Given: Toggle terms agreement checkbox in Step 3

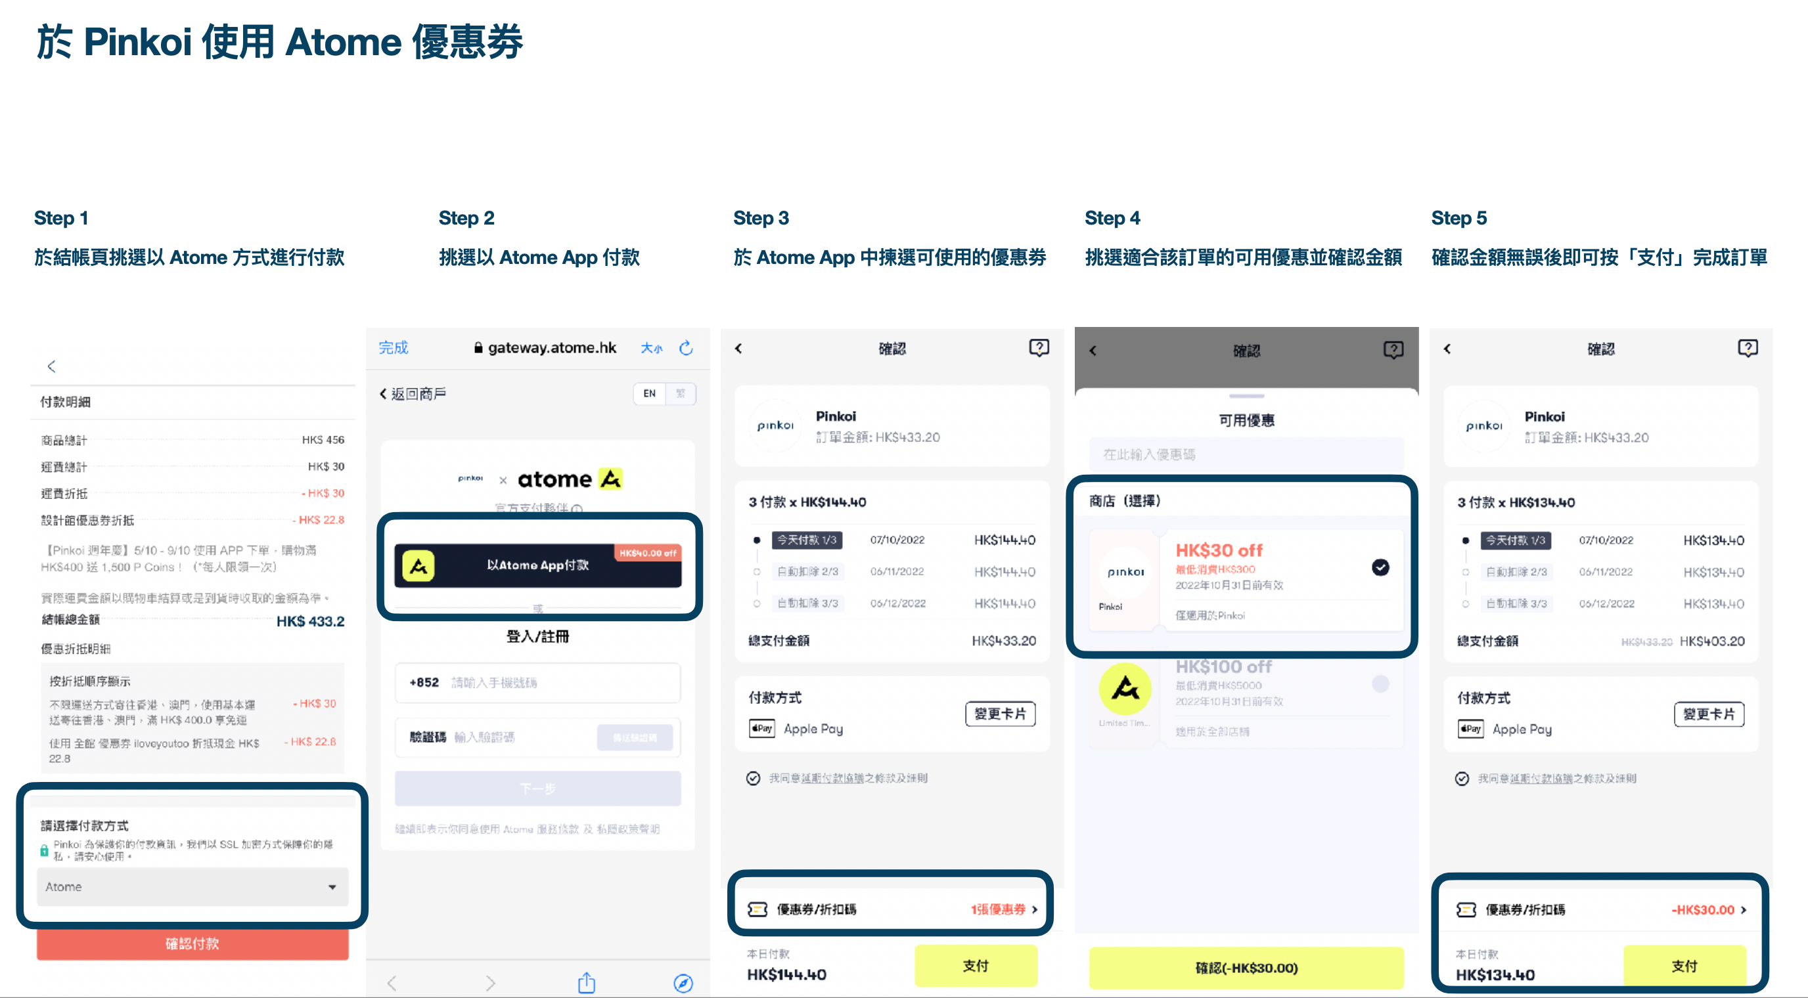Looking at the screenshot, I should tap(753, 778).
